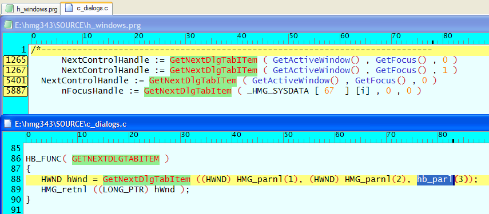489x214 pixels.
Task: Click the h_windows.prg window title bar icon
Action: [x=8, y=26]
